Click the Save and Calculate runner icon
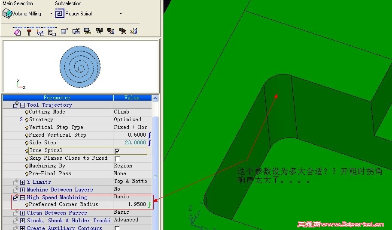Screen dimensions: 392x230 pyautogui.click(x=122, y=31)
